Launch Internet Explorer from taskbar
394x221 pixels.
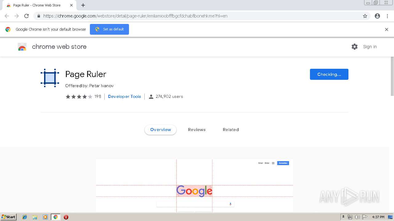point(25,217)
